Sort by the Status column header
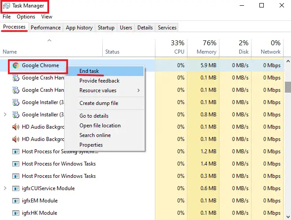This screenshot has height=220, width=291. tap(129, 48)
